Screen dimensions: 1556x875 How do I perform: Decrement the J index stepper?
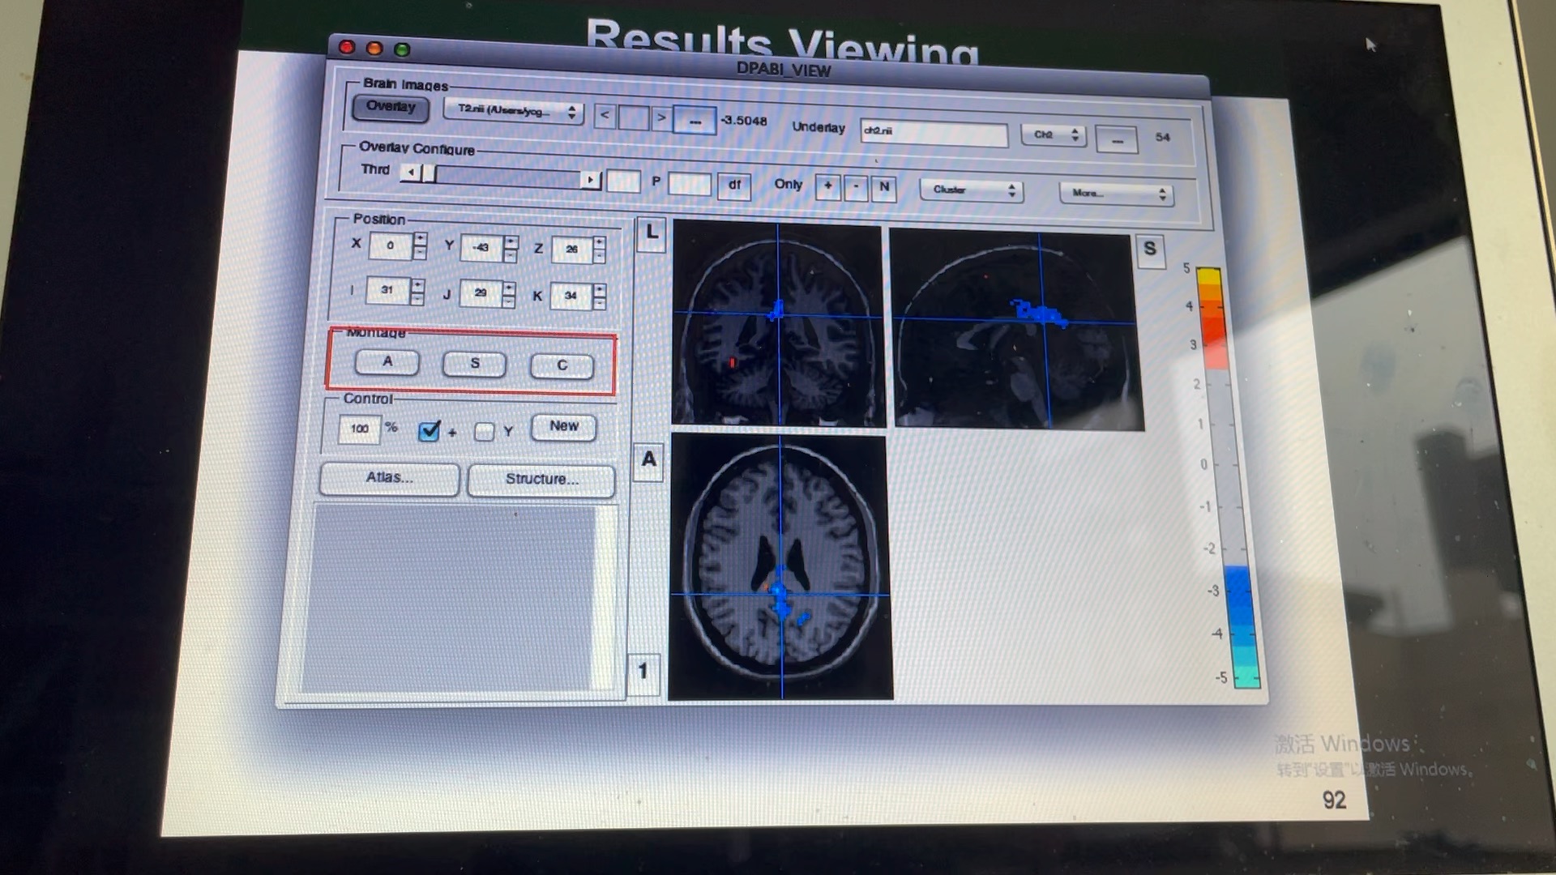(509, 301)
